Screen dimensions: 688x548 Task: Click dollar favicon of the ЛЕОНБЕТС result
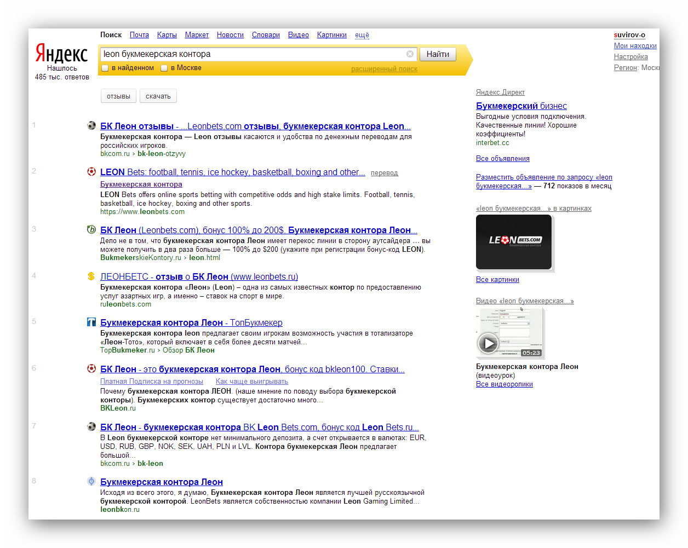click(x=91, y=276)
